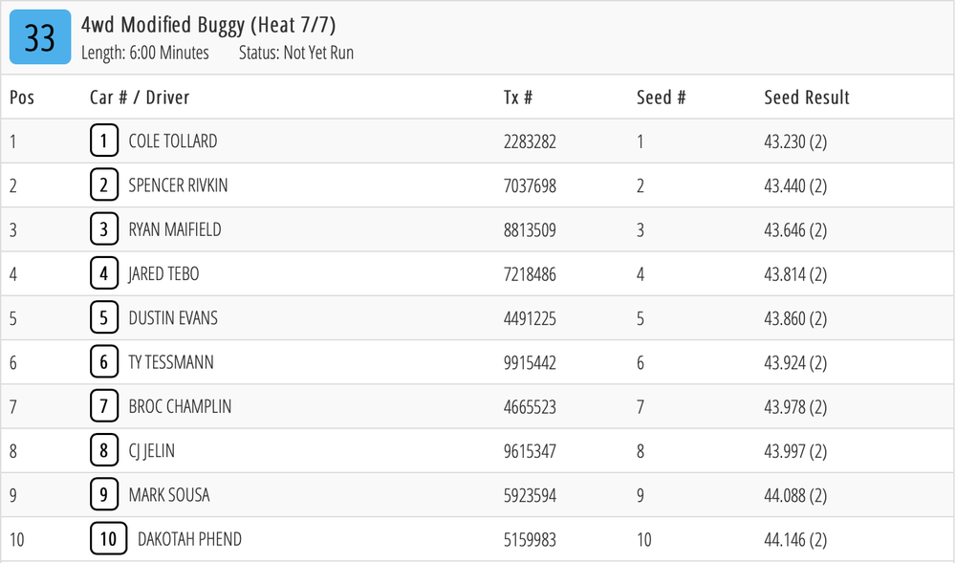Image resolution: width=956 pixels, height=563 pixels.
Task: Select driver Cole Tollard
Action: pos(173,141)
